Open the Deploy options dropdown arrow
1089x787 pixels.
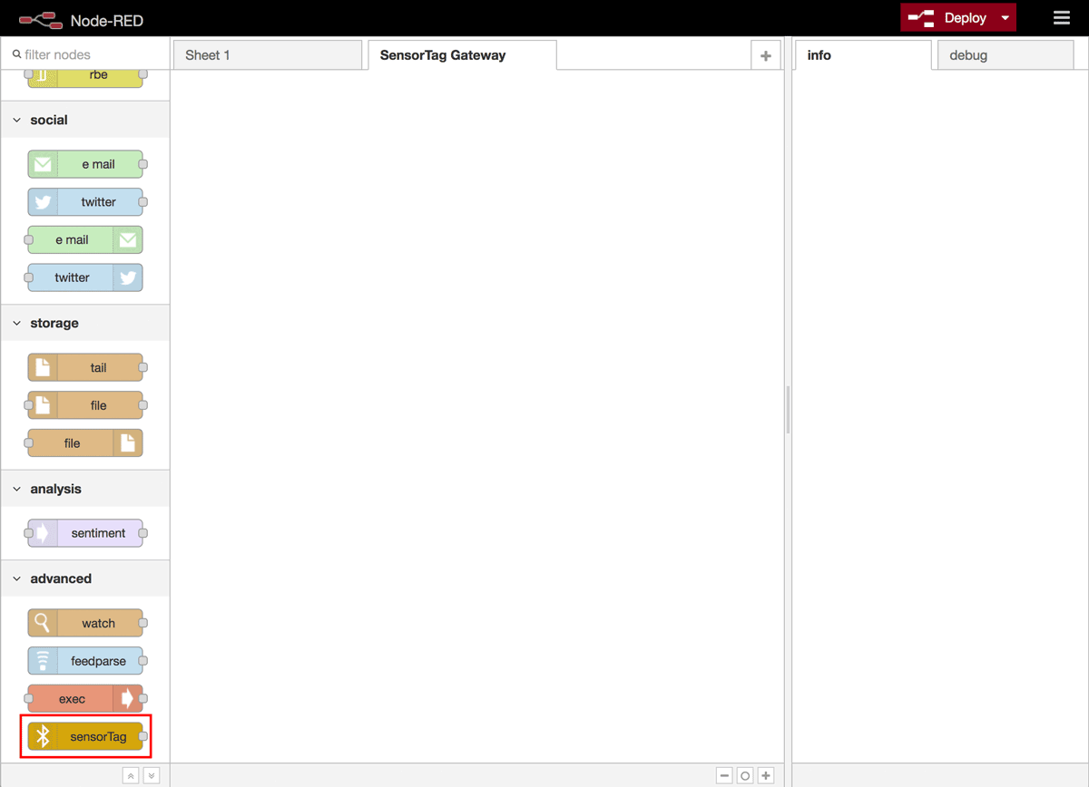point(1005,18)
